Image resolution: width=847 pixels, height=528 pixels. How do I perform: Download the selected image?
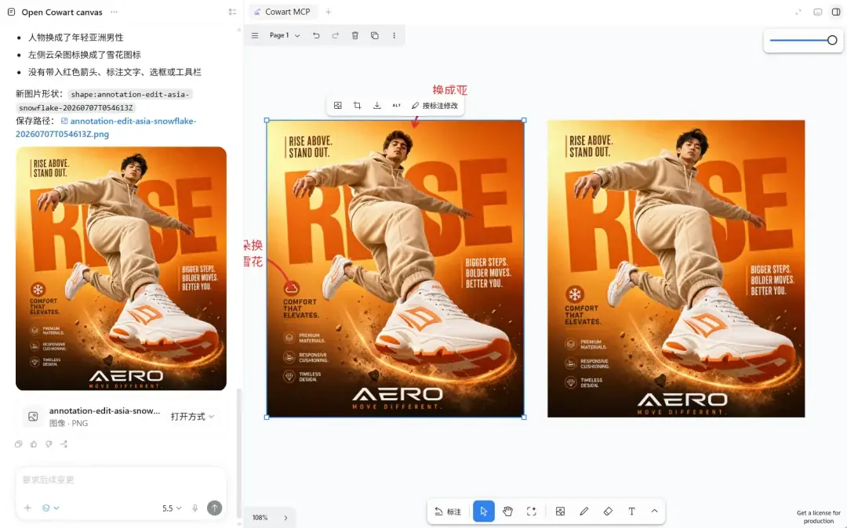coord(376,106)
